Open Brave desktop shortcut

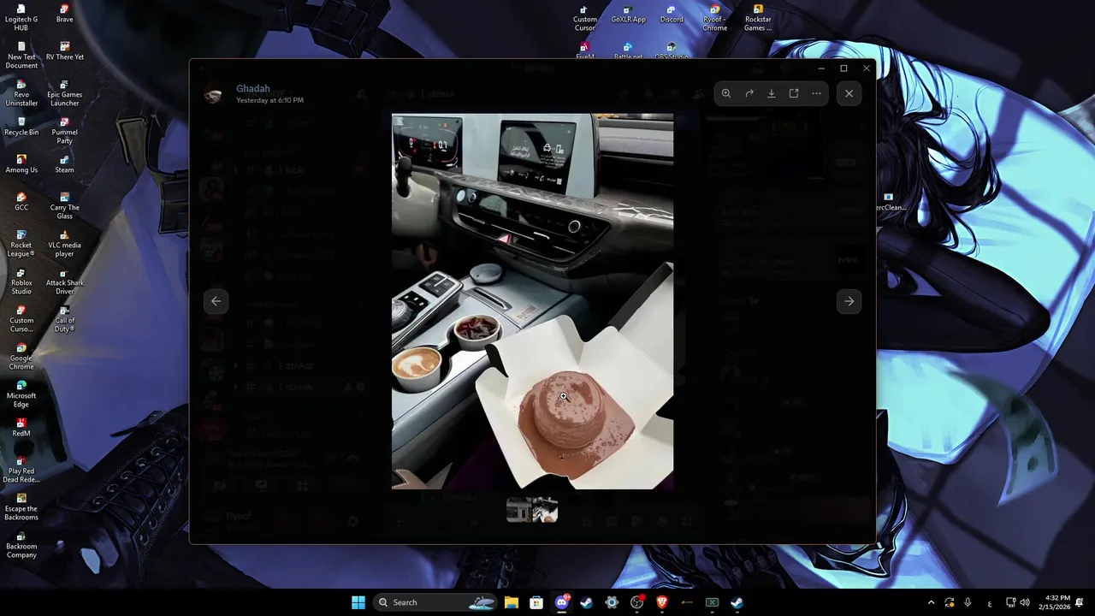coord(64,14)
